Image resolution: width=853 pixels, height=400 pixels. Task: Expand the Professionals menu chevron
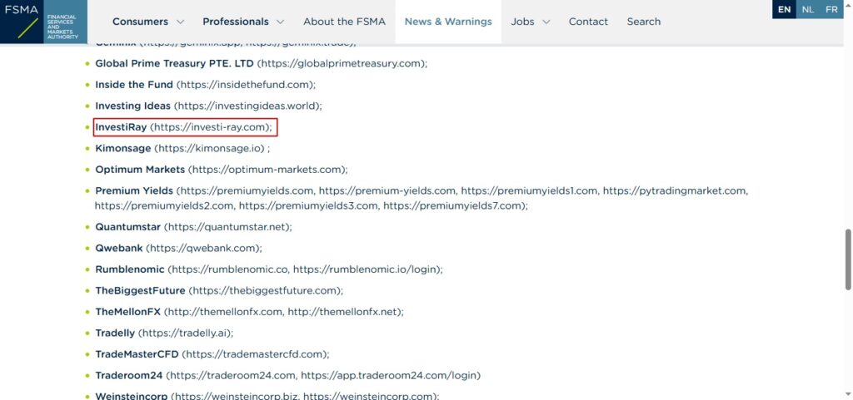(x=280, y=22)
